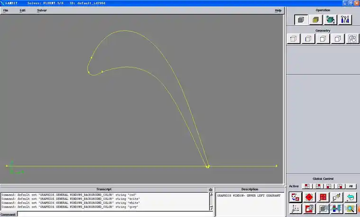The height and width of the screenshot is (217, 360).
Task: Choose the Face geometry command button
Action: pos(323,39)
